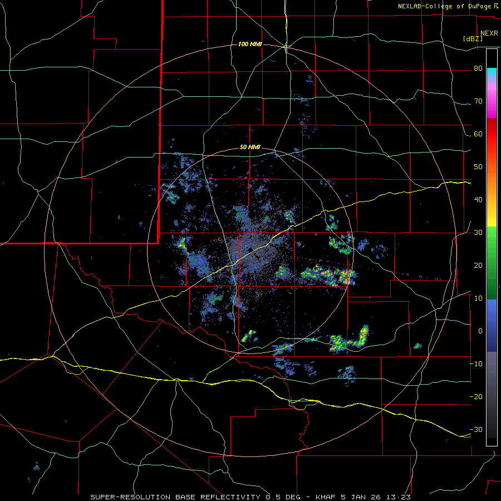Click the gray band of the color bar

coord(492,395)
